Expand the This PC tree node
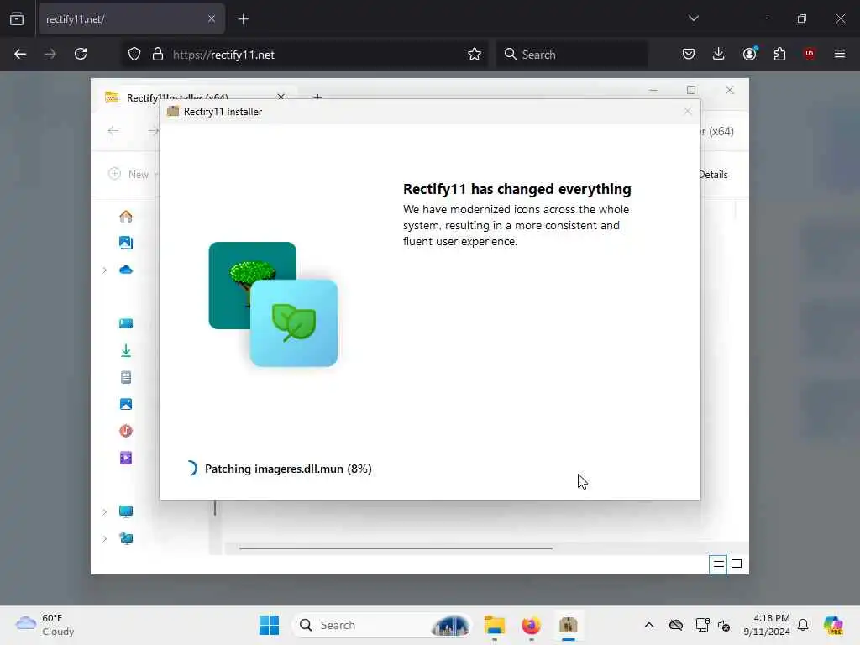 point(104,511)
